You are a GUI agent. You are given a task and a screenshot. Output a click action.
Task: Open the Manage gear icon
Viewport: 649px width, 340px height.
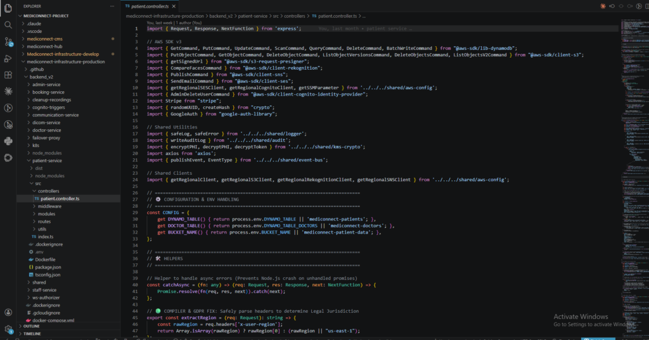pos(8,329)
